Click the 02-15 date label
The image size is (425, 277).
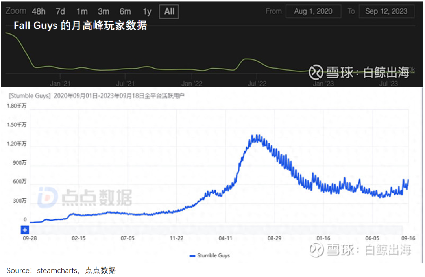click(x=79, y=238)
